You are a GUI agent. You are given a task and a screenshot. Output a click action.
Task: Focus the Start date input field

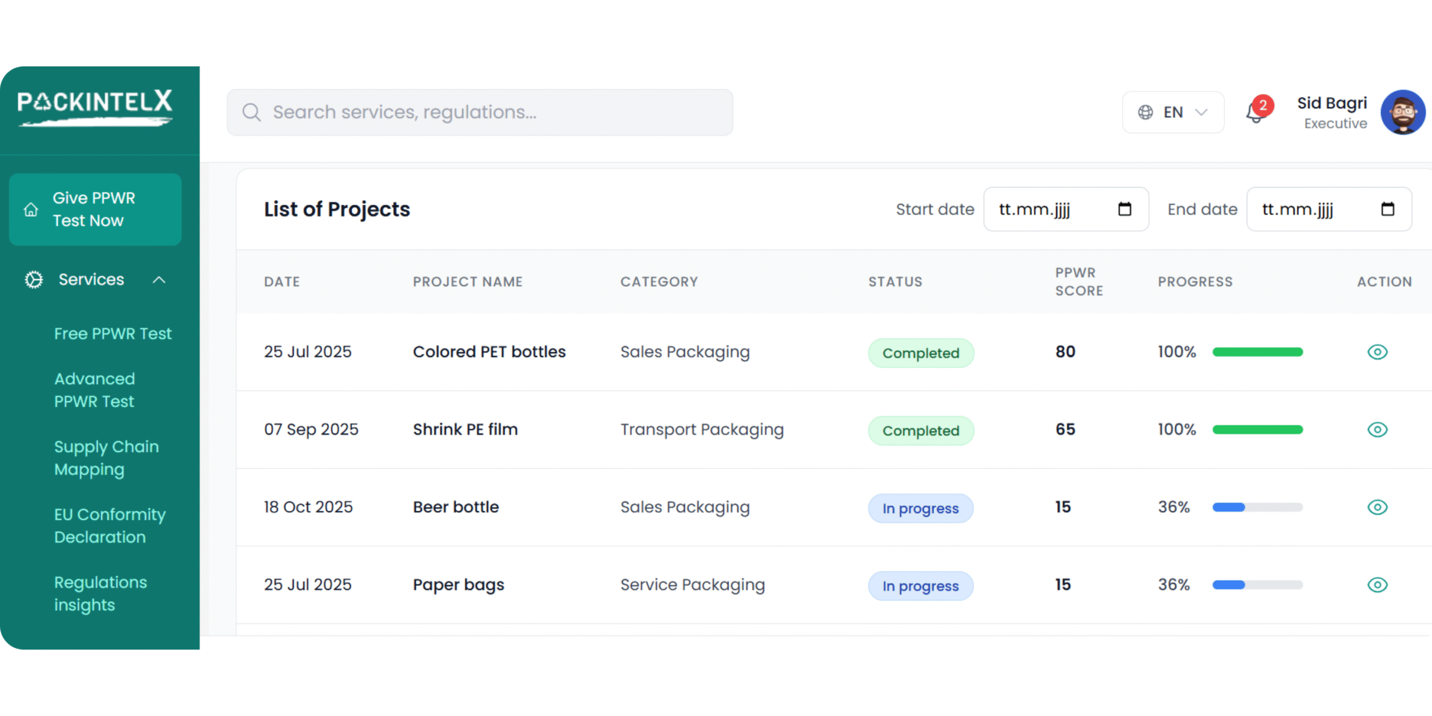(1066, 209)
